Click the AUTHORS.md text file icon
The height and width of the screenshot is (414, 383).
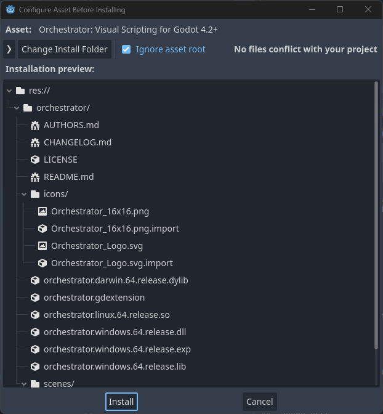[35, 125]
